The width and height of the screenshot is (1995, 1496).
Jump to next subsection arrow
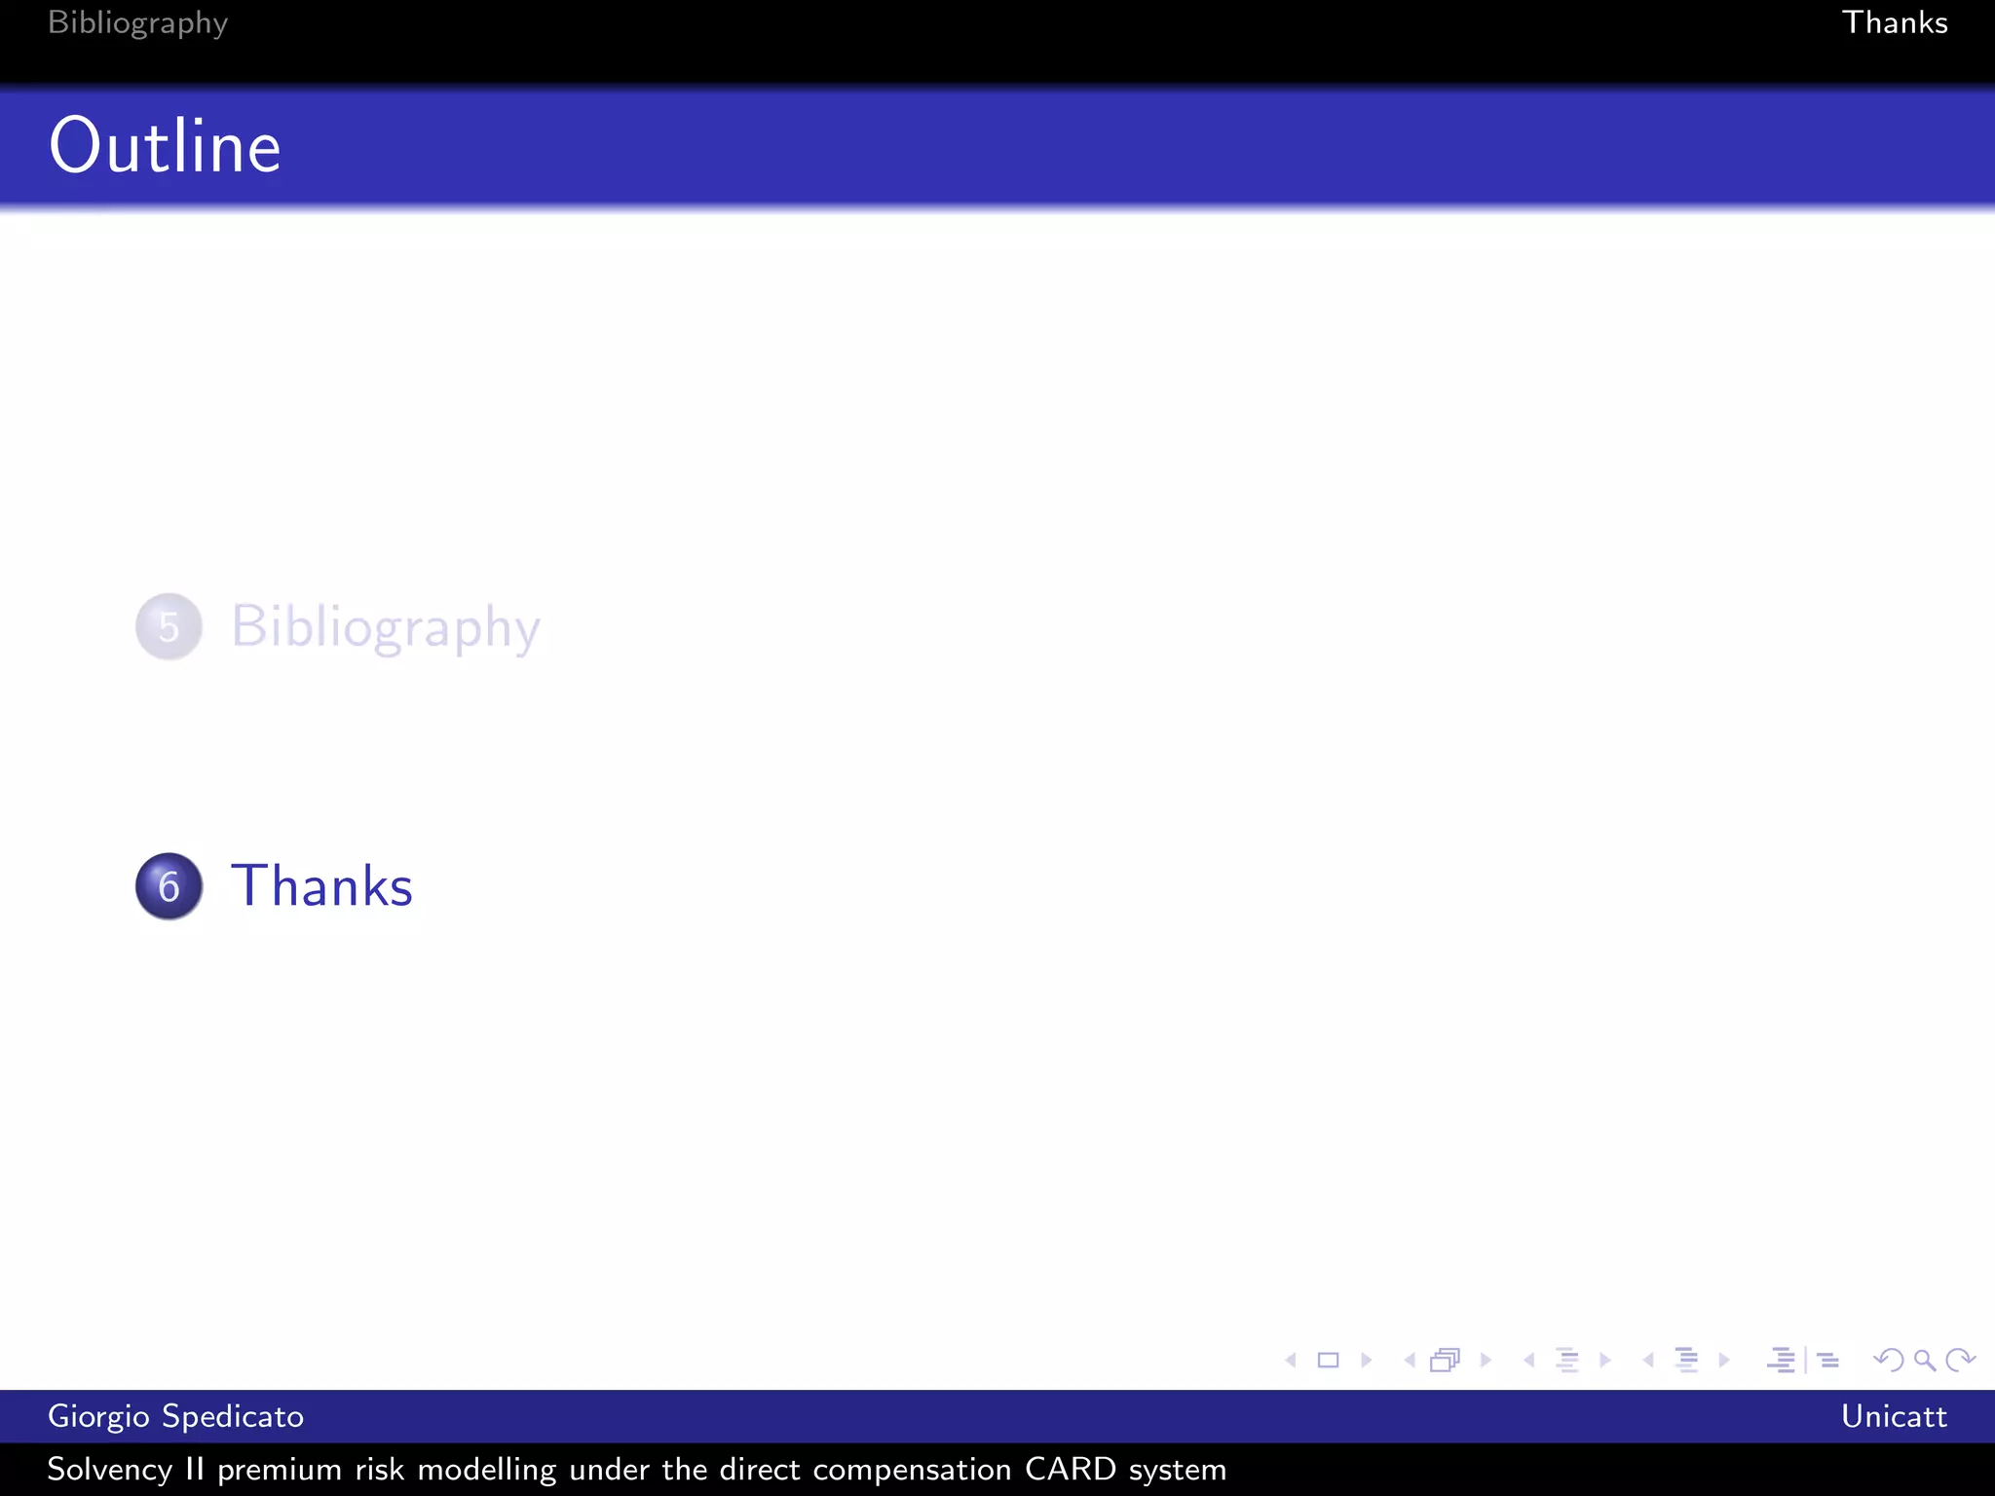click(1605, 1360)
